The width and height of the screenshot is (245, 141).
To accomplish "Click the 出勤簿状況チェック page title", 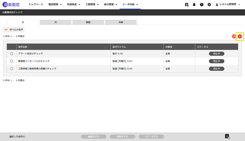I will coord(12,12).
